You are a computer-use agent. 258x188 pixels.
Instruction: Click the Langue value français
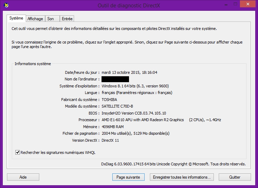click(x=137, y=93)
